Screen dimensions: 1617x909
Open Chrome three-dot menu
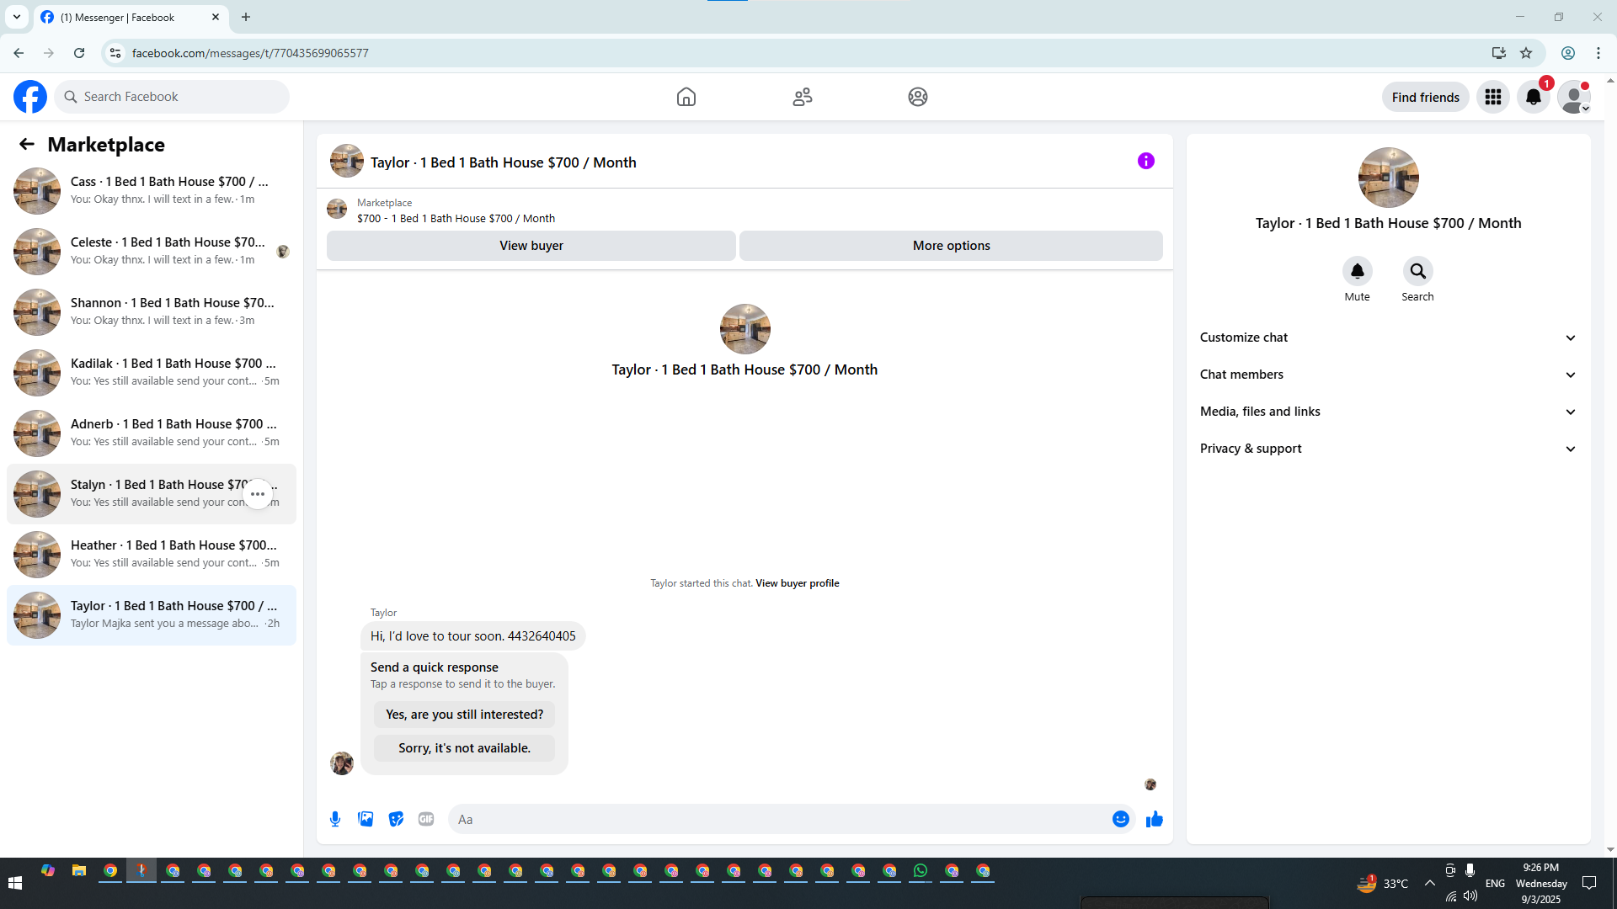coord(1598,53)
